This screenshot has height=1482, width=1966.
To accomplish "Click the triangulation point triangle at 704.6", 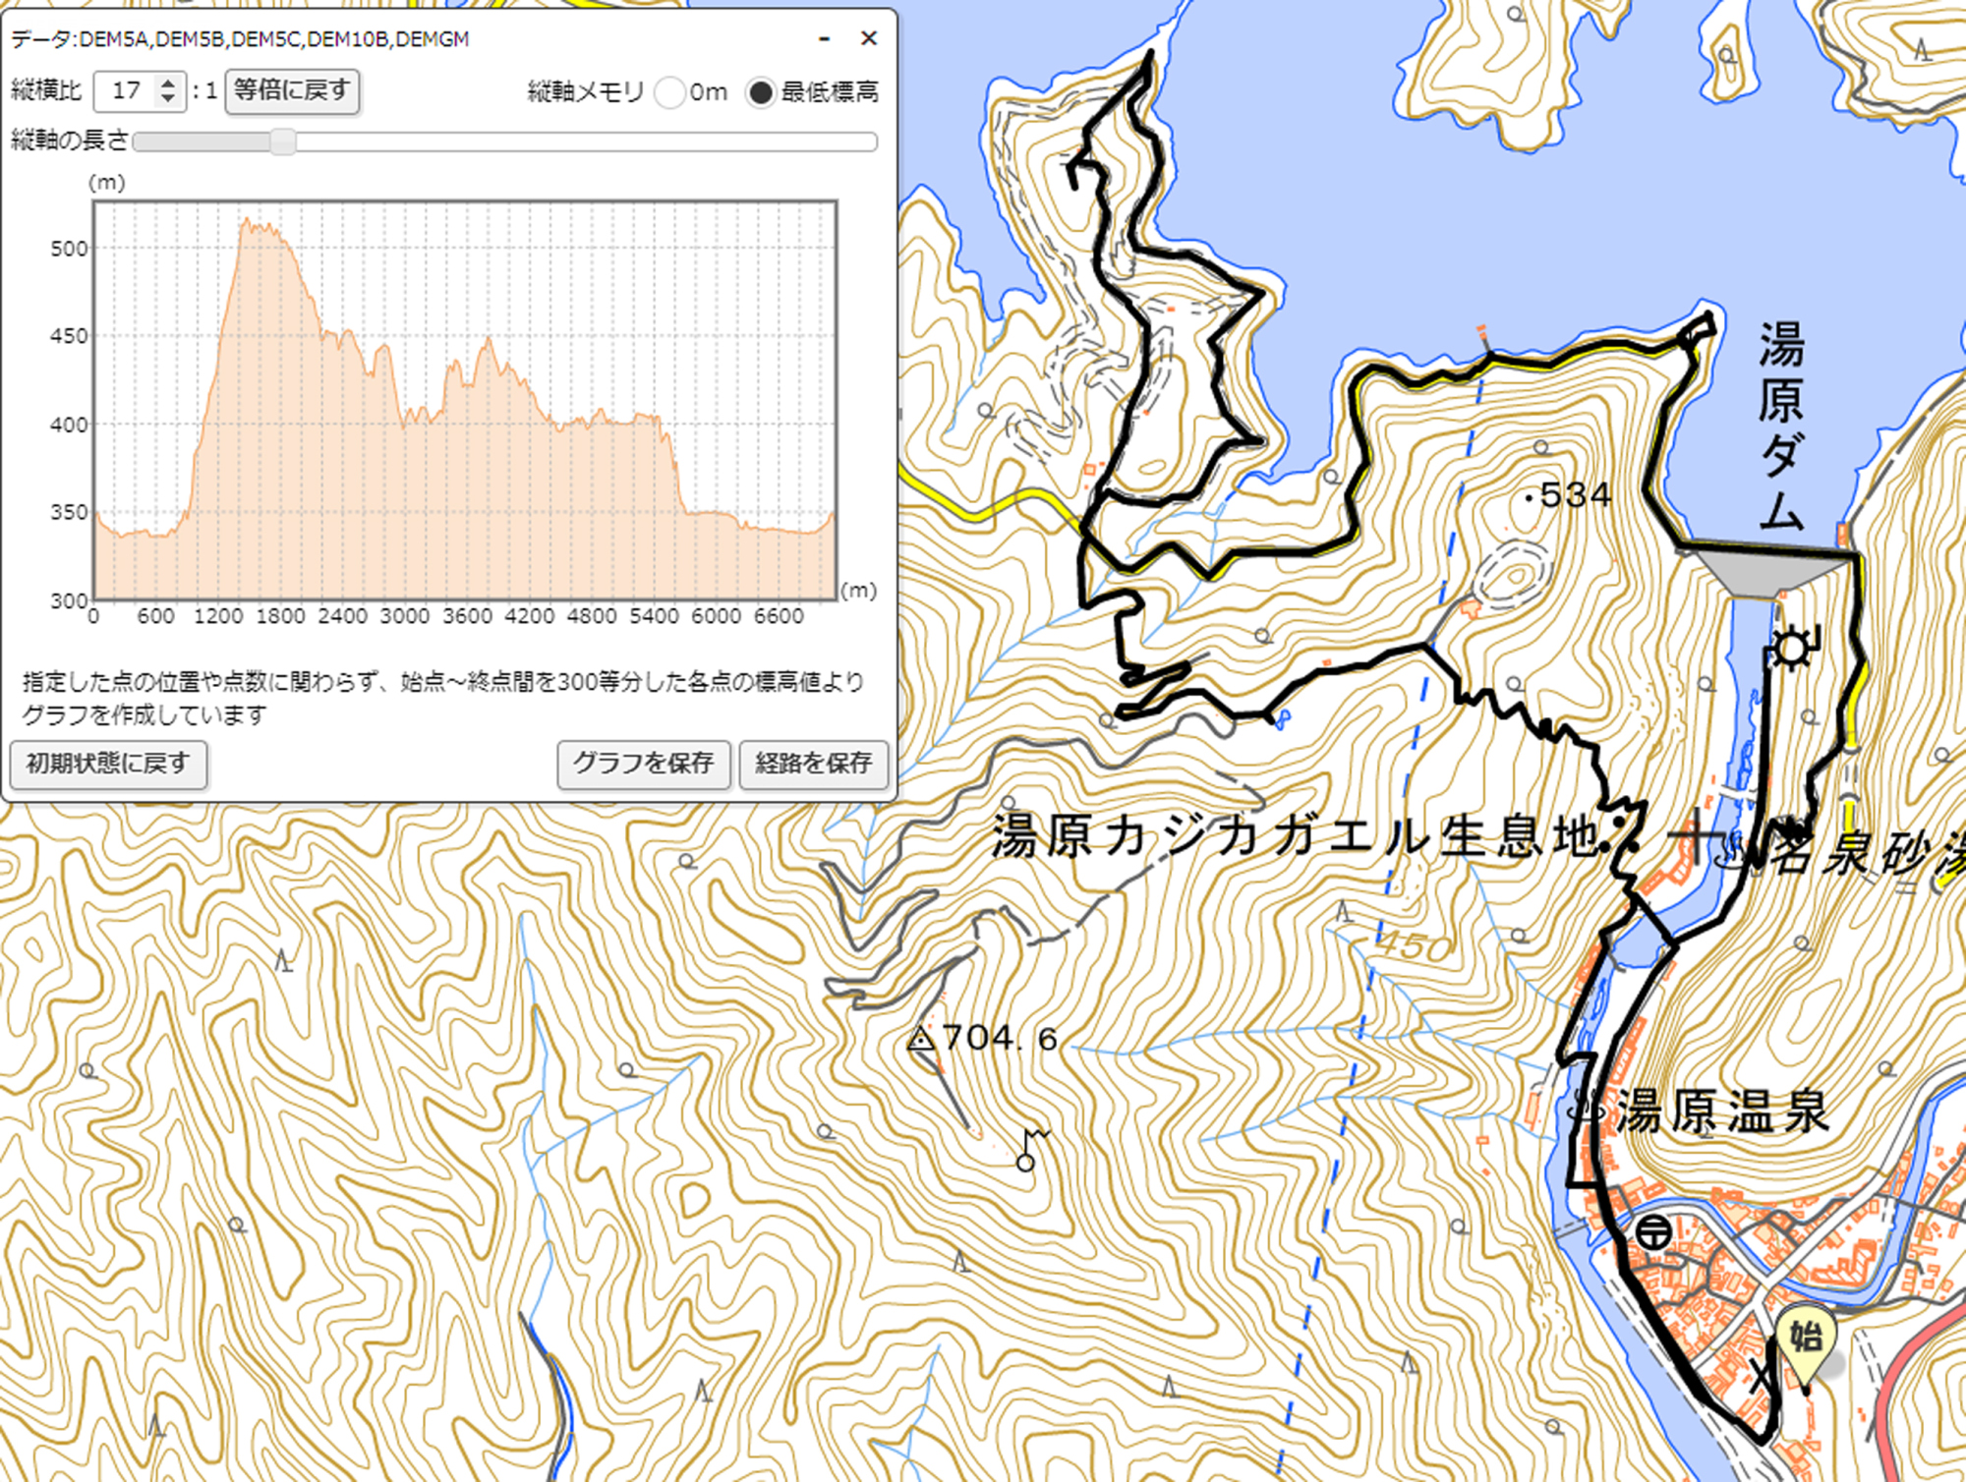I will pyautogui.click(x=921, y=1038).
